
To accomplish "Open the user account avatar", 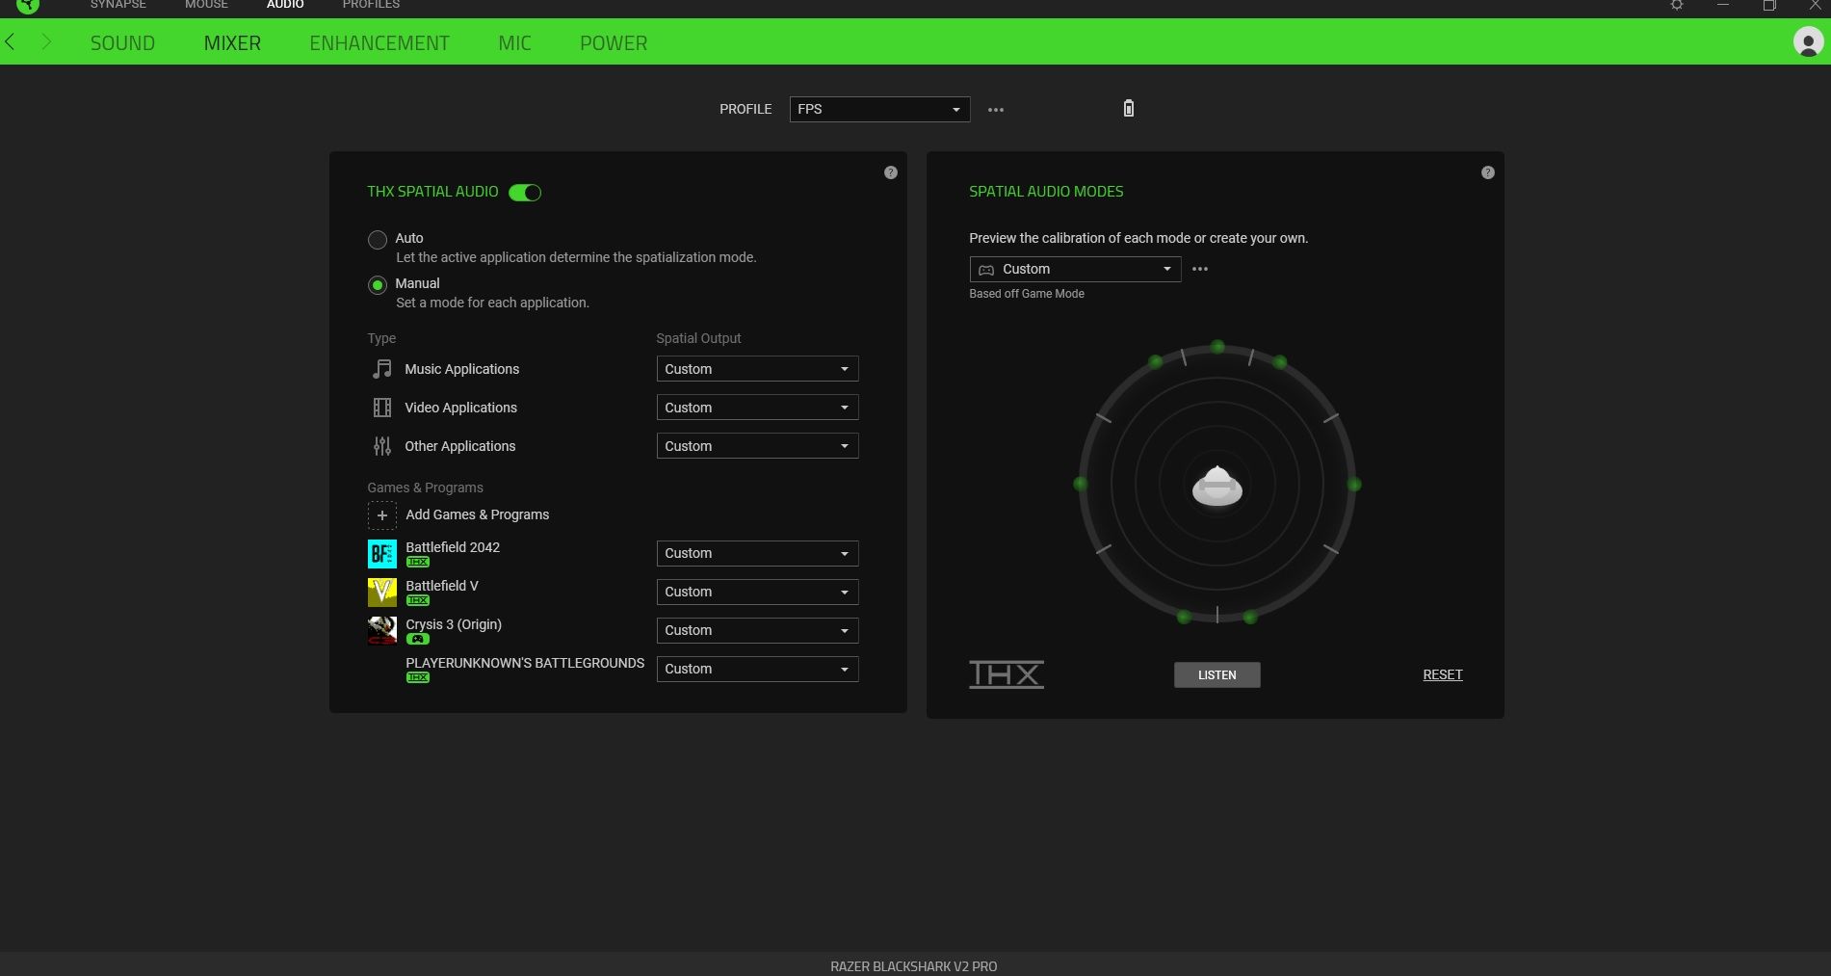I will tap(1807, 42).
